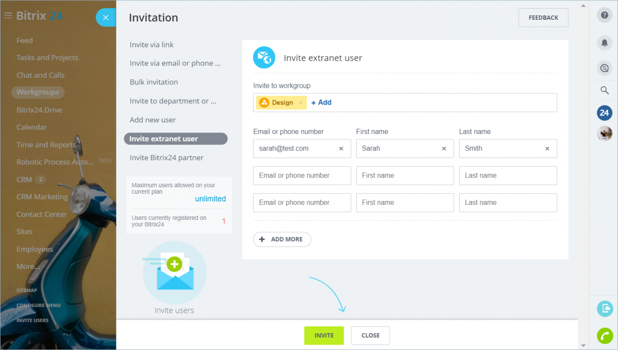Image resolution: width=618 pixels, height=350 pixels.
Task: Focus the third row Email or phone field
Action: [302, 202]
